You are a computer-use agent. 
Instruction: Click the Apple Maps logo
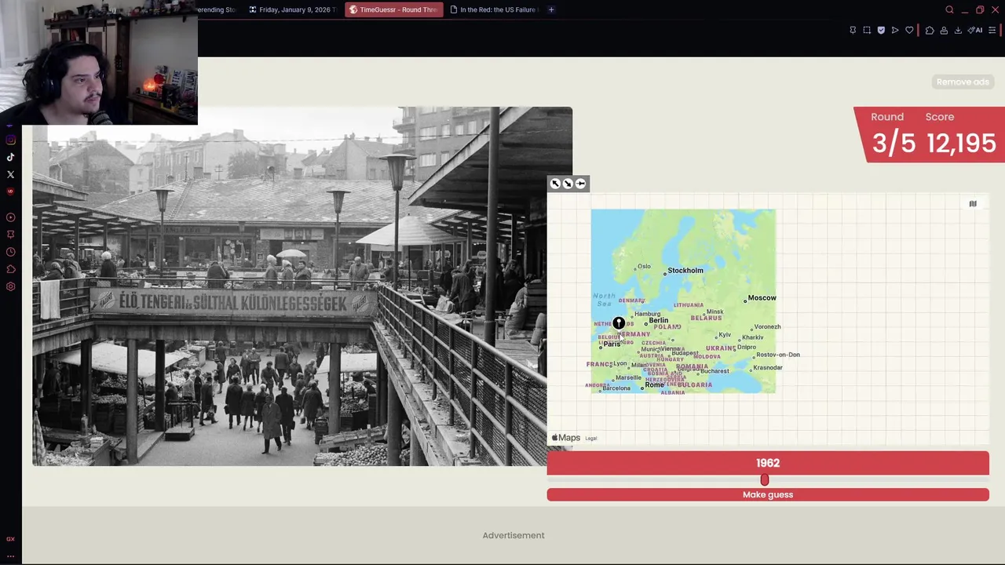coord(565,438)
